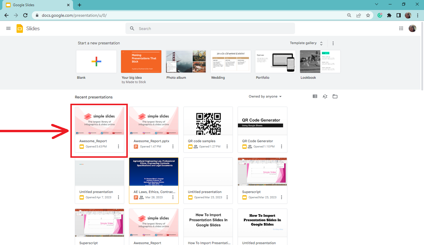Open more actions for Superscript Mar 25

pos(281,197)
